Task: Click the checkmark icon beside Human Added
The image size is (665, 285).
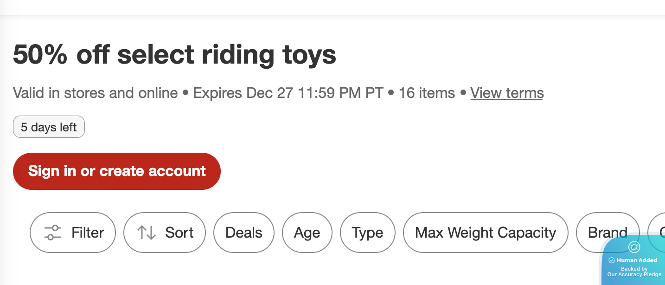Action: pos(612,260)
